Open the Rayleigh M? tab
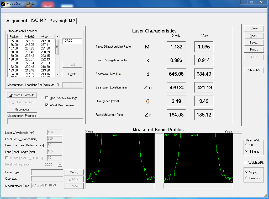269x199 pixels. (62, 21)
